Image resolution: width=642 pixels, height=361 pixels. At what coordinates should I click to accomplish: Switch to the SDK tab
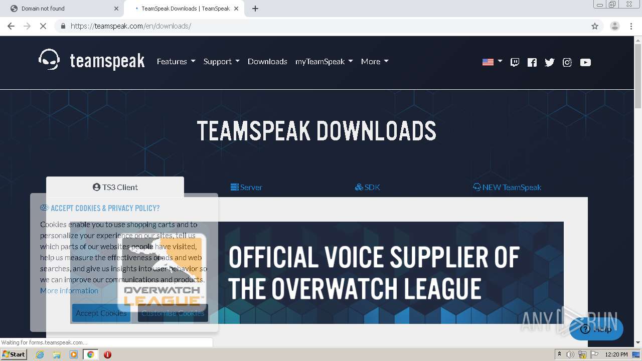367,187
